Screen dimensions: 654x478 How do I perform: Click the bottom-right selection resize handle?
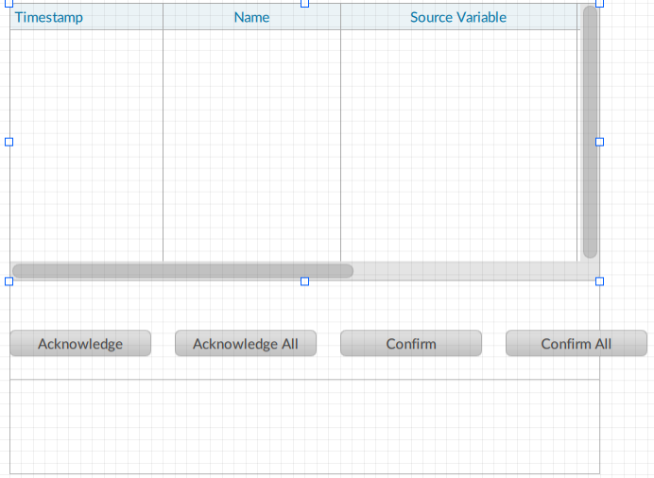[x=599, y=282]
